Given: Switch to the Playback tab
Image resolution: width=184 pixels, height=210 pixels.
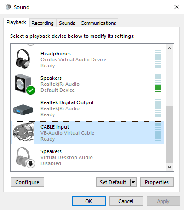Looking at the screenshot, I should pyautogui.click(x=16, y=22).
